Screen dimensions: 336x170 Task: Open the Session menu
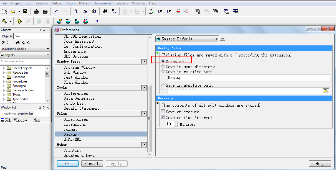41,3
